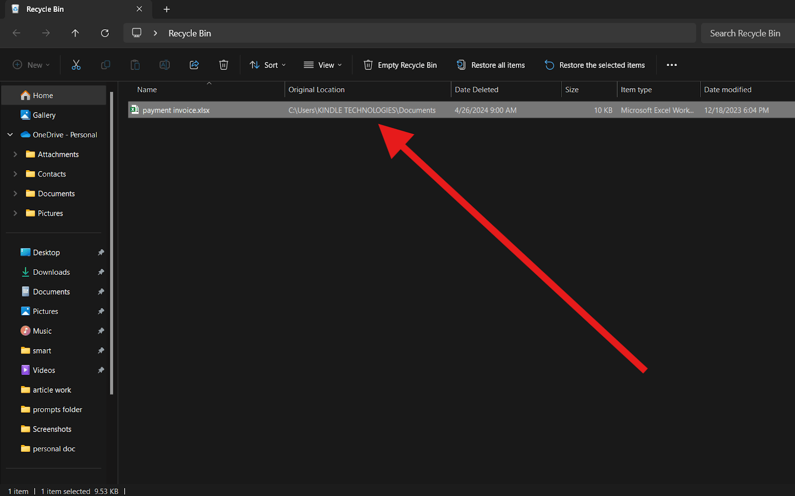Click the Cut scissors icon in toolbar
Viewport: 795px width, 496px height.
(x=76, y=65)
